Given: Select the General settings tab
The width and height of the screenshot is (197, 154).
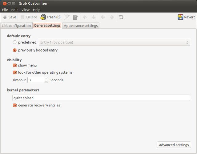Looking at the screenshot, I should 47,25.
